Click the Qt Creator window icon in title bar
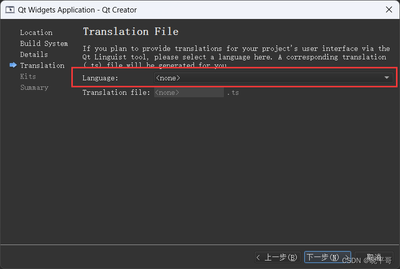The height and width of the screenshot is (269, 400). (x=10, y=9)
